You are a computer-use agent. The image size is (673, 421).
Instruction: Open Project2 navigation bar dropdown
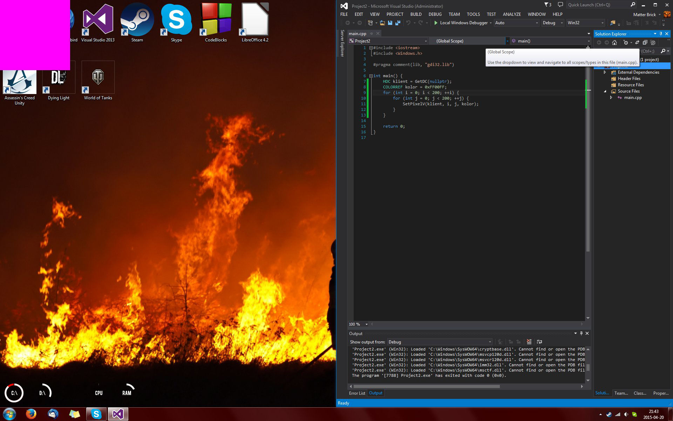coord(388,41)
